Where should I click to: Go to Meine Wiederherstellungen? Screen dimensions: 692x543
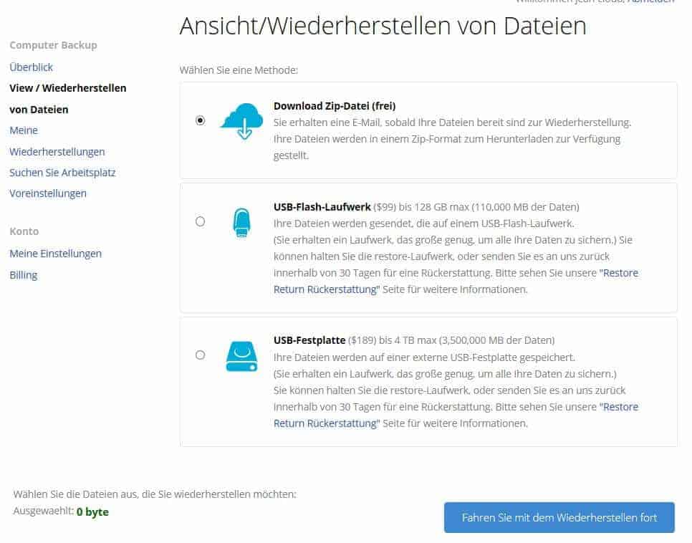(x=57, y=141)
